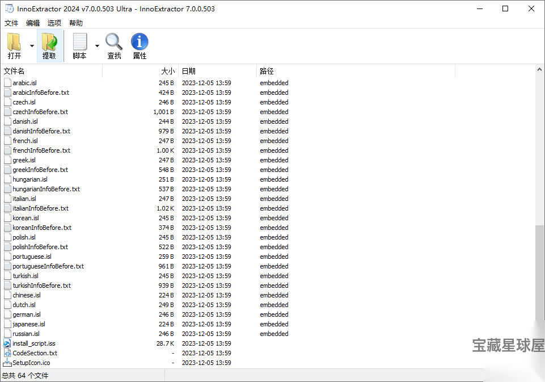Click the 脚本 (Script) toolbar icon

point(79,43)
